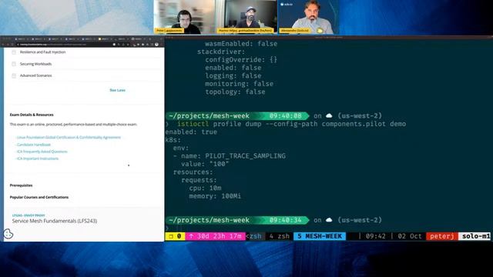Click the 09:40:34 timestamp in the prompt
Viewport: 493px width, 277px height.
coord(285,220)
